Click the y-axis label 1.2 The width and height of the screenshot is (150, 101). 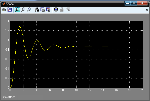[x=7, y=31]
